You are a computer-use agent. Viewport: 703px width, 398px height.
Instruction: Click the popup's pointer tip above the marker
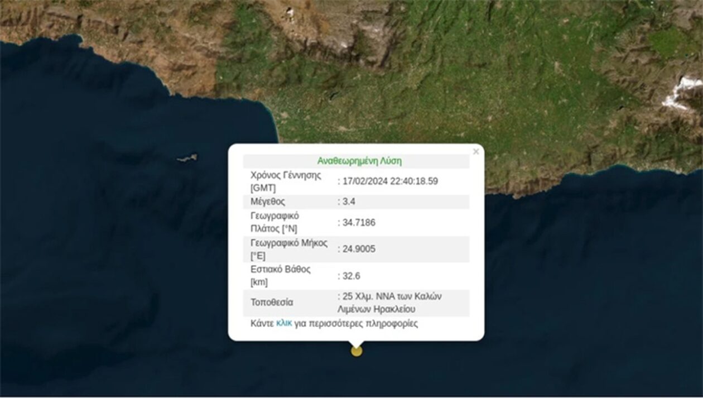pyautogui.click(x=357, y=343)
